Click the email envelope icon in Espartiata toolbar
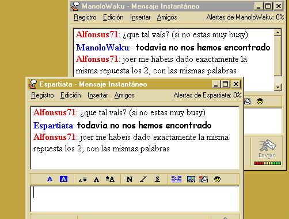This screenshot has width=289, height=219. click(x=204, y=179)
